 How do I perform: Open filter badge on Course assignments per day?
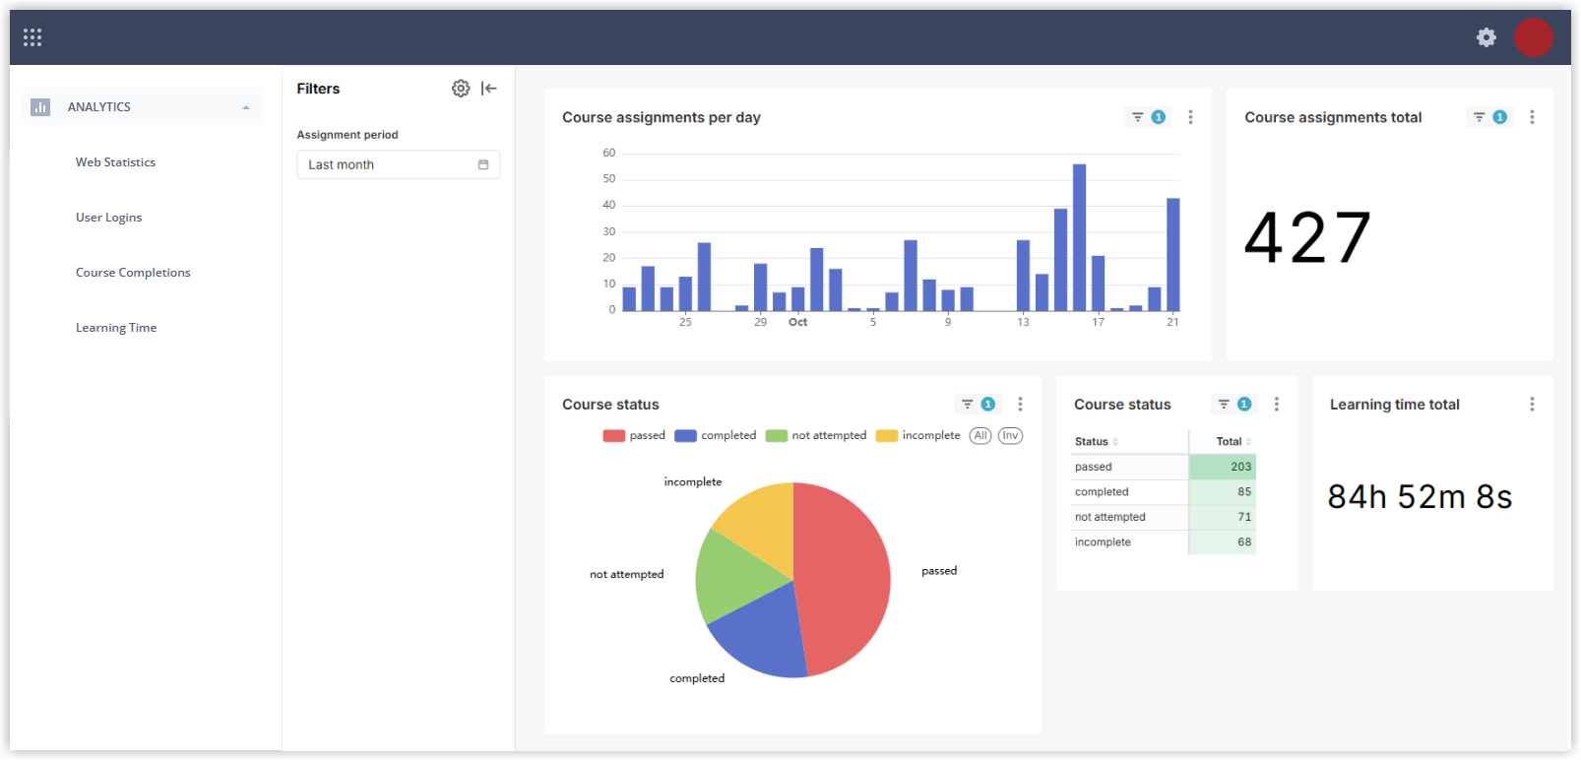point(1148,117)
